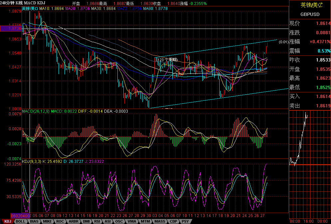The width and height of the screenshot is (331, 224).
Task: Click the 最低 1.8525 row in quote panel
Action: (310, 87)
